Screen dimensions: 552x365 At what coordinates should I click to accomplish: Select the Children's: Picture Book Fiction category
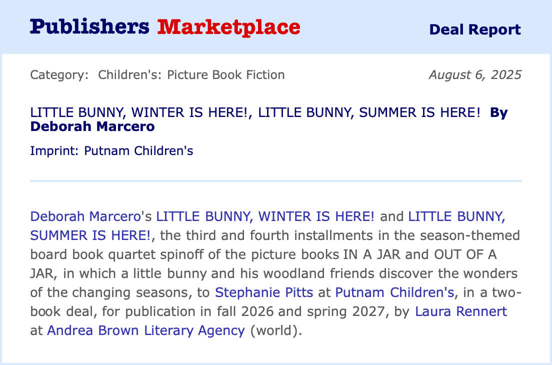(x=191, y=75)
